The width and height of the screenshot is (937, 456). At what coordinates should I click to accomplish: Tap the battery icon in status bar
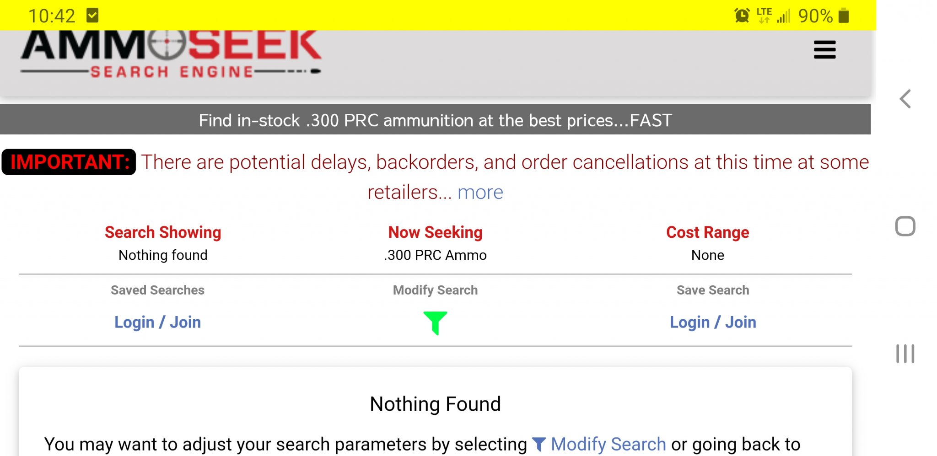[x=844, y=16]
